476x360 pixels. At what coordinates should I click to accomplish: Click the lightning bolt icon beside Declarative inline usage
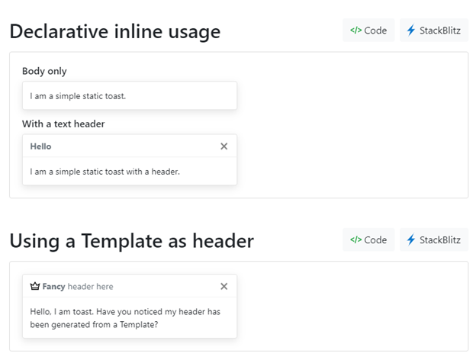[411, 31]
